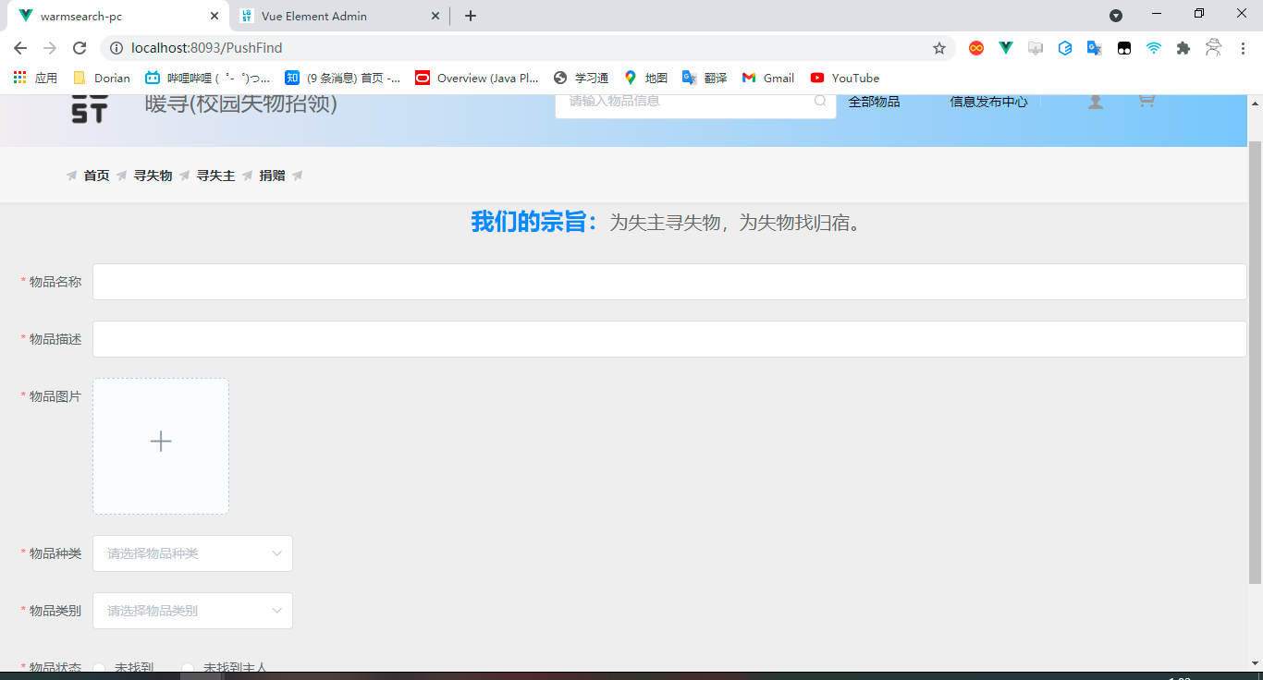Image resolution: width=1263 pixels, height=680 pixels.
Task: Select the 未找到 radio button
Action: pos(99,667)
